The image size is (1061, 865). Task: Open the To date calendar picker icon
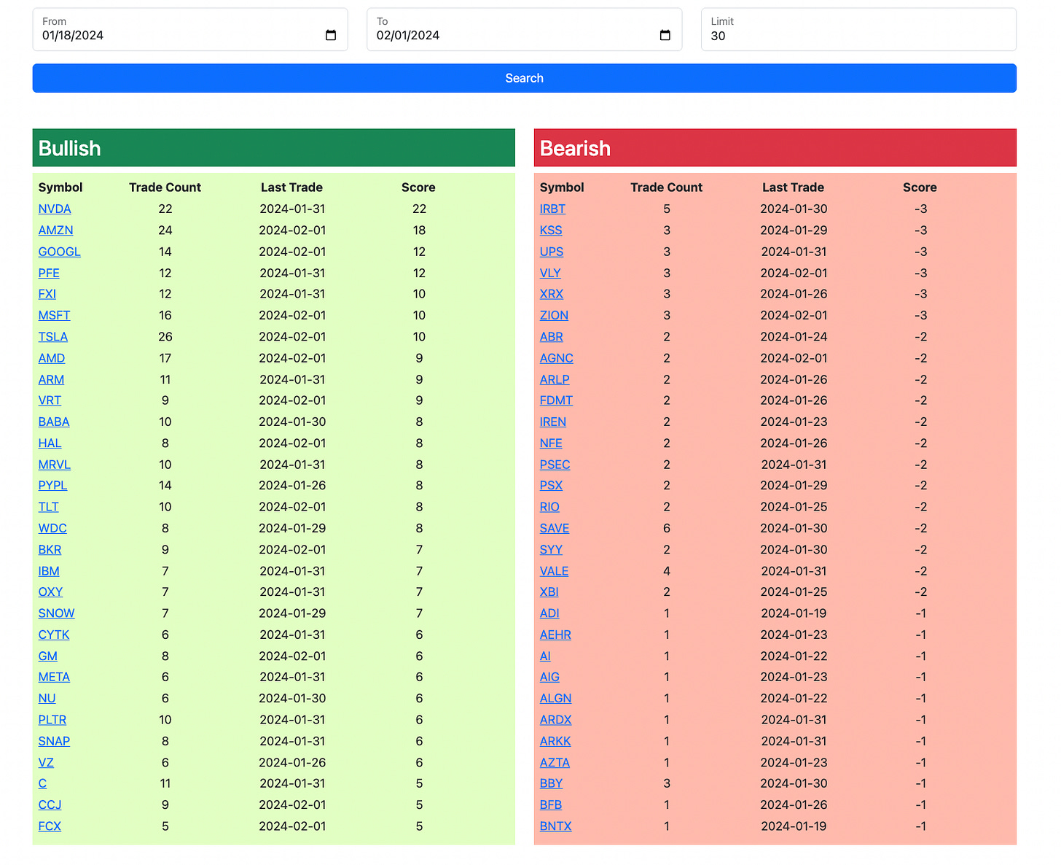pyautogui.click(x=665, y=35)
